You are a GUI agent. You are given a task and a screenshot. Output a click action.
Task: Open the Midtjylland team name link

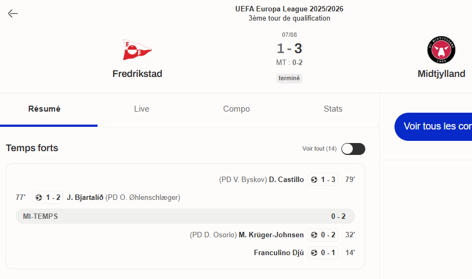(x=441, y=74)
